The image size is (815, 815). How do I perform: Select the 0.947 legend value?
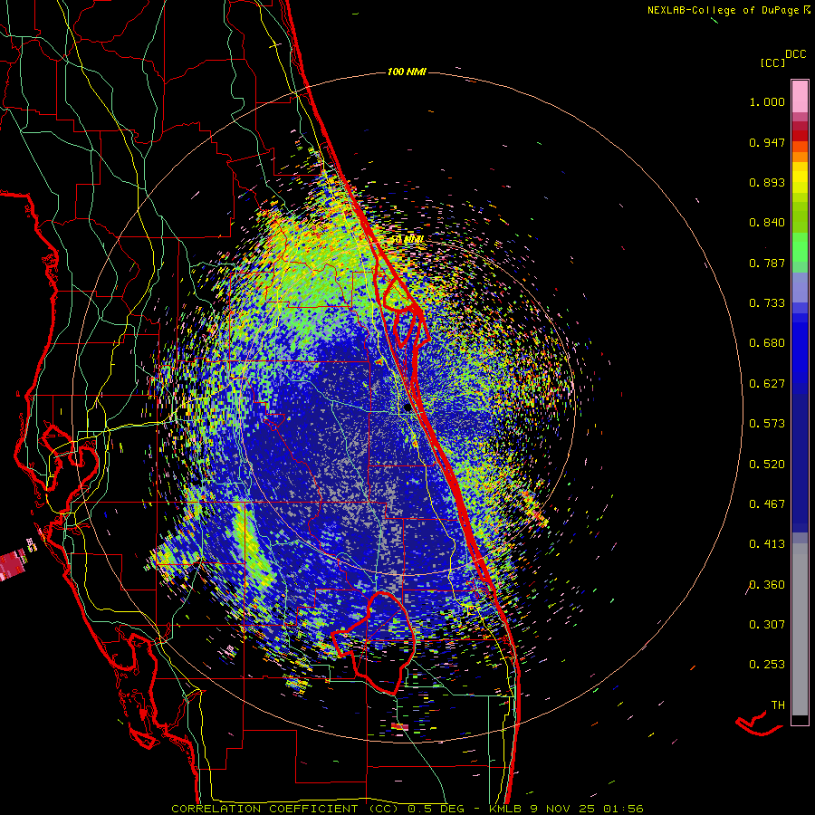767,142
